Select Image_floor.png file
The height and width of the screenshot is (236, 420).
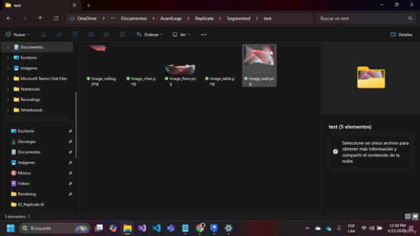tap(180, 65)
